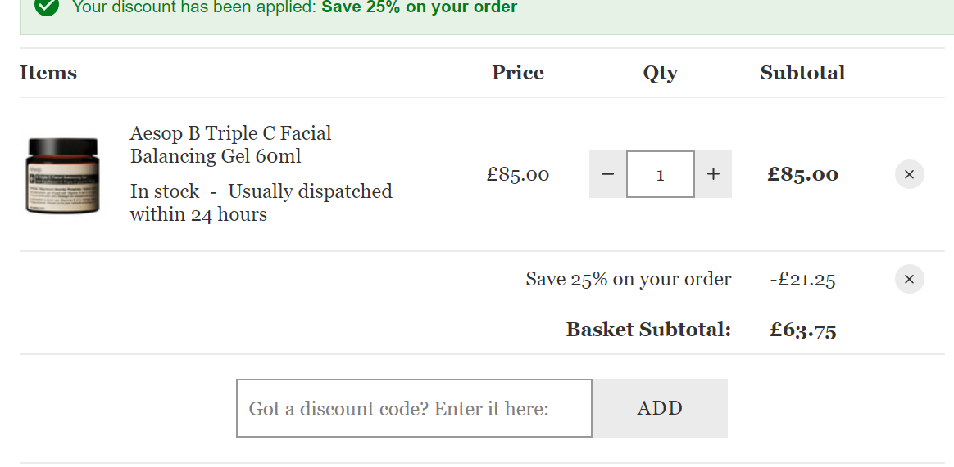This screenshot has width=954, height=467.
Task: Increase quantity with the plus button
Action: [713, 174]
